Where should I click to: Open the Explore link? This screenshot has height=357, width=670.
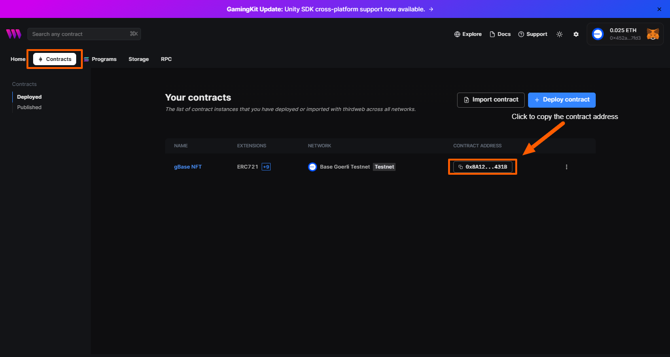coord(468,34)
